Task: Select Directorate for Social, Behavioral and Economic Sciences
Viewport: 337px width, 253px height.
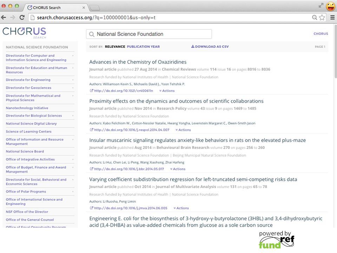Action: coord(36,182)
